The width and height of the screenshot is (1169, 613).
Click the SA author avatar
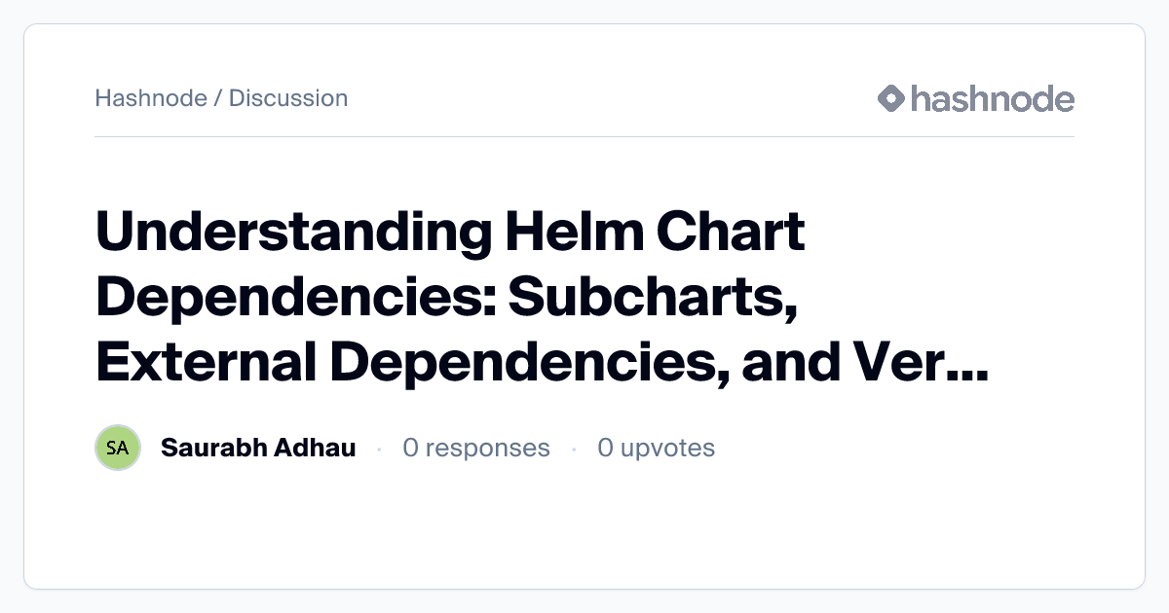[118, 448]
